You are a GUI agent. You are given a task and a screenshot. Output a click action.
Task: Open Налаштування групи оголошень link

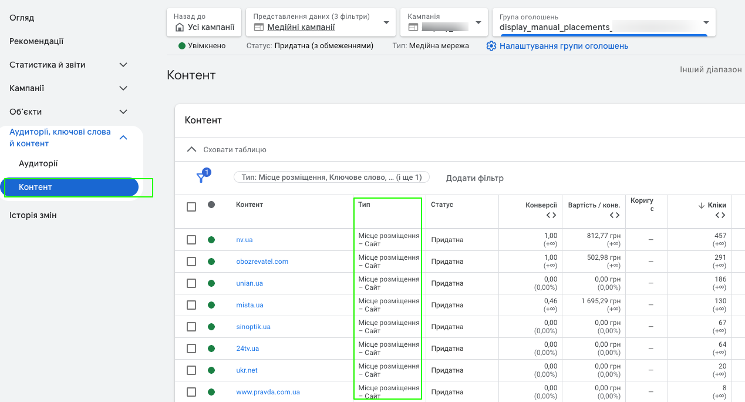(x=564, y=46)
